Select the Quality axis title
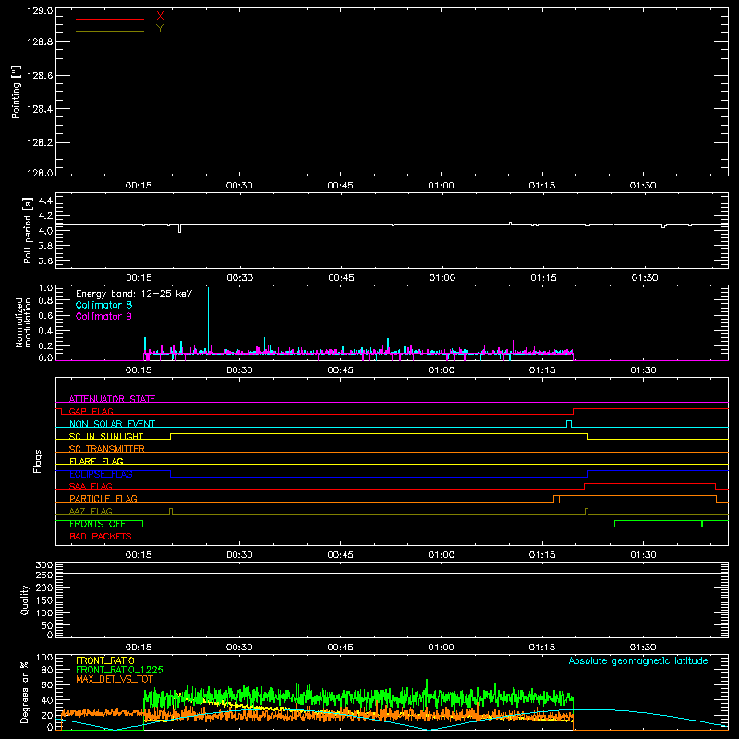This screenshot has width=739, height=739. tap(25, 600)
